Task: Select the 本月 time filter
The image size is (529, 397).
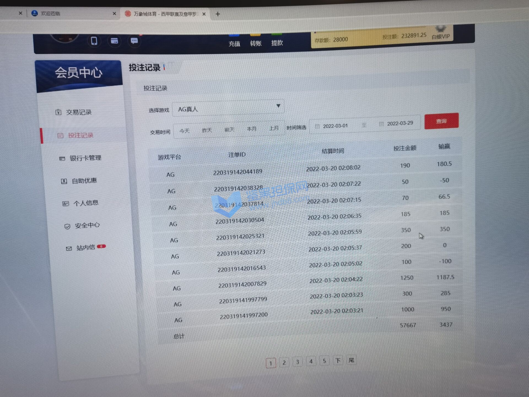Action: 251,129
